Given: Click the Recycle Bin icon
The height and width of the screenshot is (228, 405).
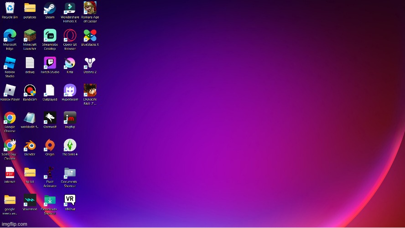Looking at the screenshot, I should (10, 9).
